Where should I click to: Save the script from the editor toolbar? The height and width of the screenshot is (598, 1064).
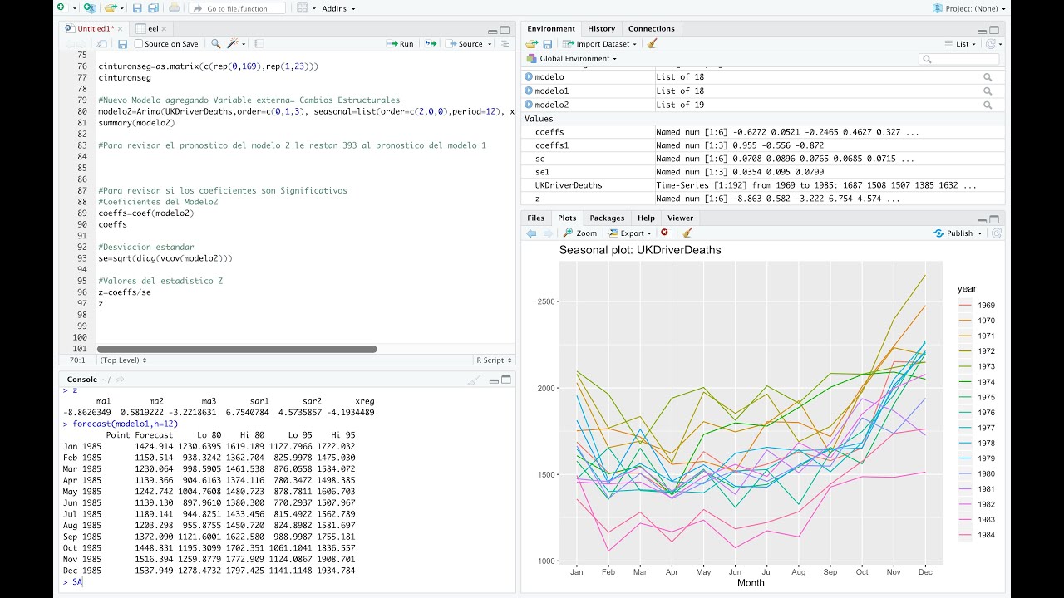click(x=122, y=43)
